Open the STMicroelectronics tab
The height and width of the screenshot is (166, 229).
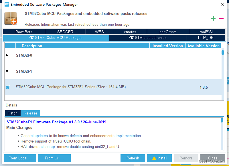(x=148, y=38)
